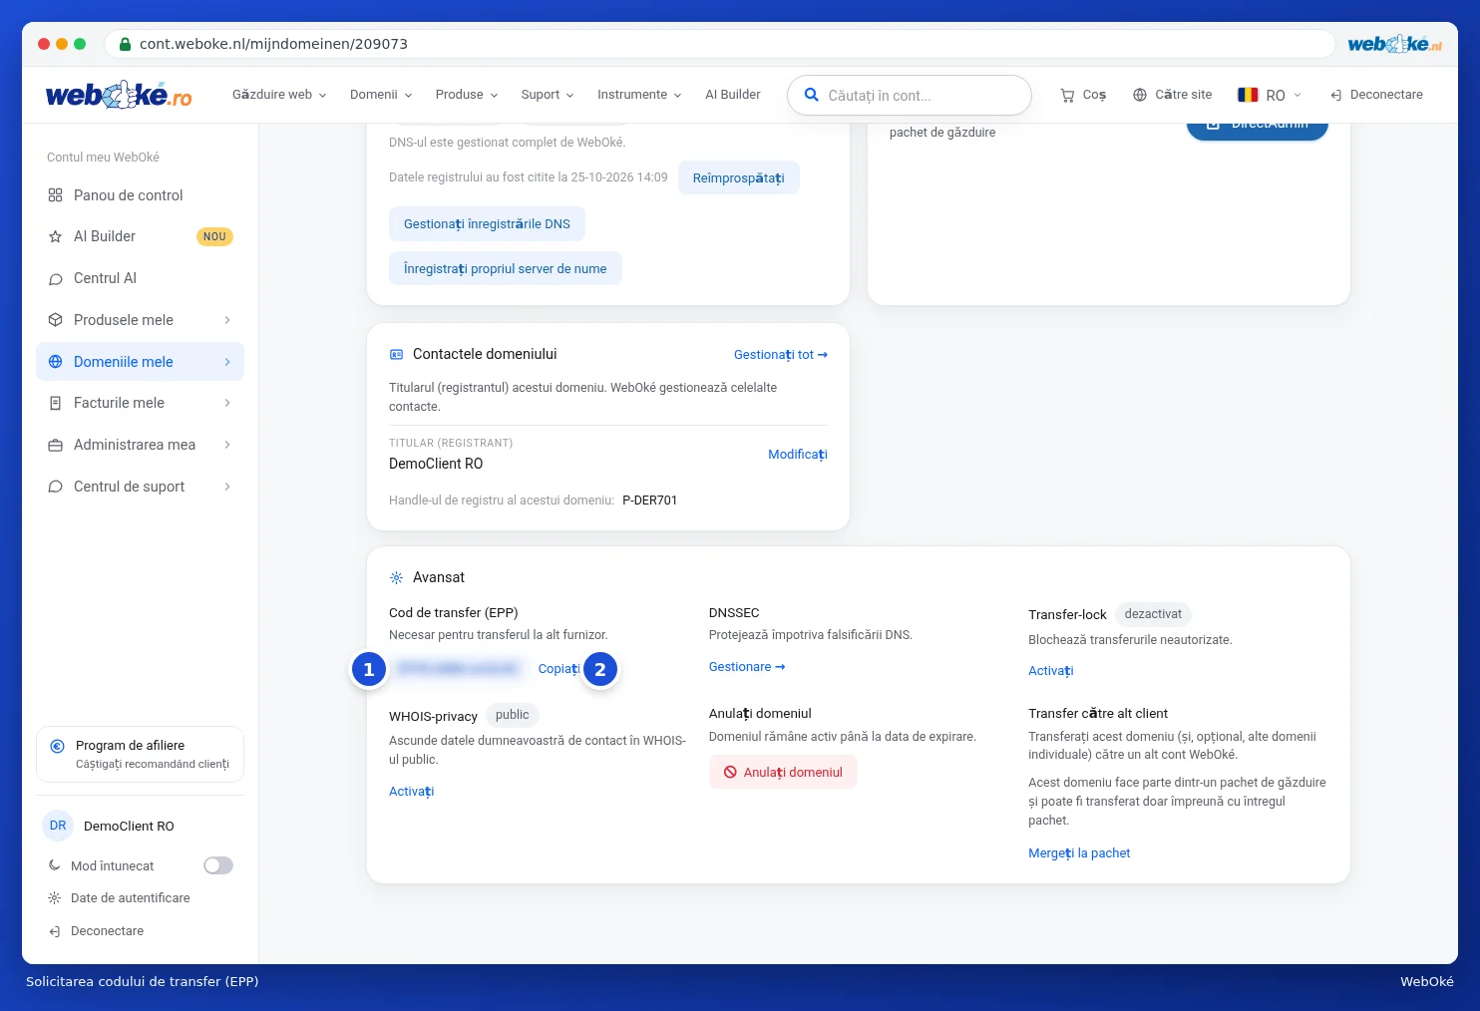Click the Centrul de suport bubble icon

click(56, 487)
